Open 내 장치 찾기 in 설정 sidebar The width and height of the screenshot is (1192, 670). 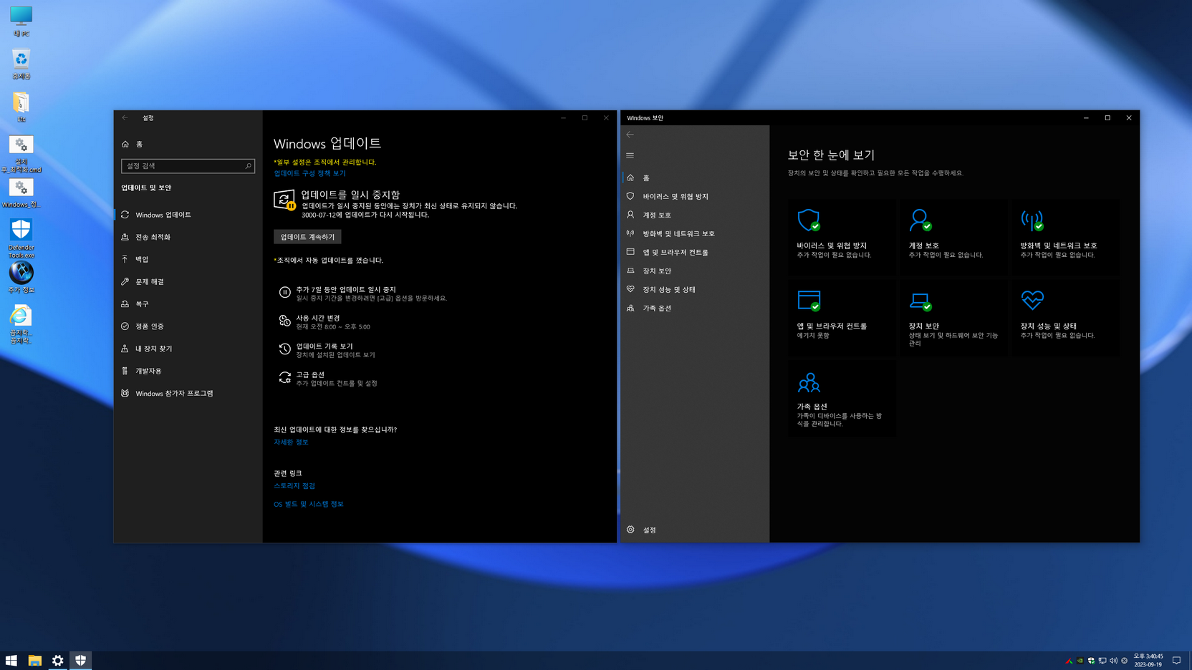pos(188,349)
